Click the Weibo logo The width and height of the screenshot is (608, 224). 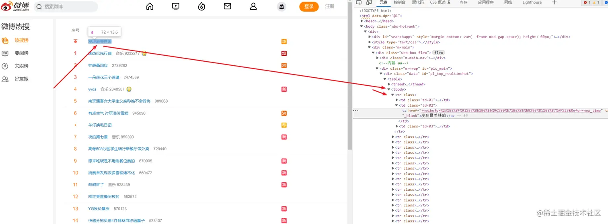[x=15, y=6]
